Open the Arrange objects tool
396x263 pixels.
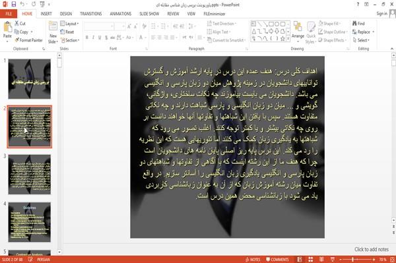(x=298, y=32)
